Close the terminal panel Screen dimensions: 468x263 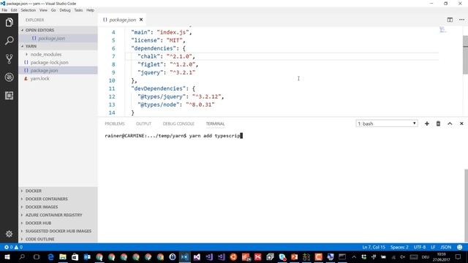461,123
